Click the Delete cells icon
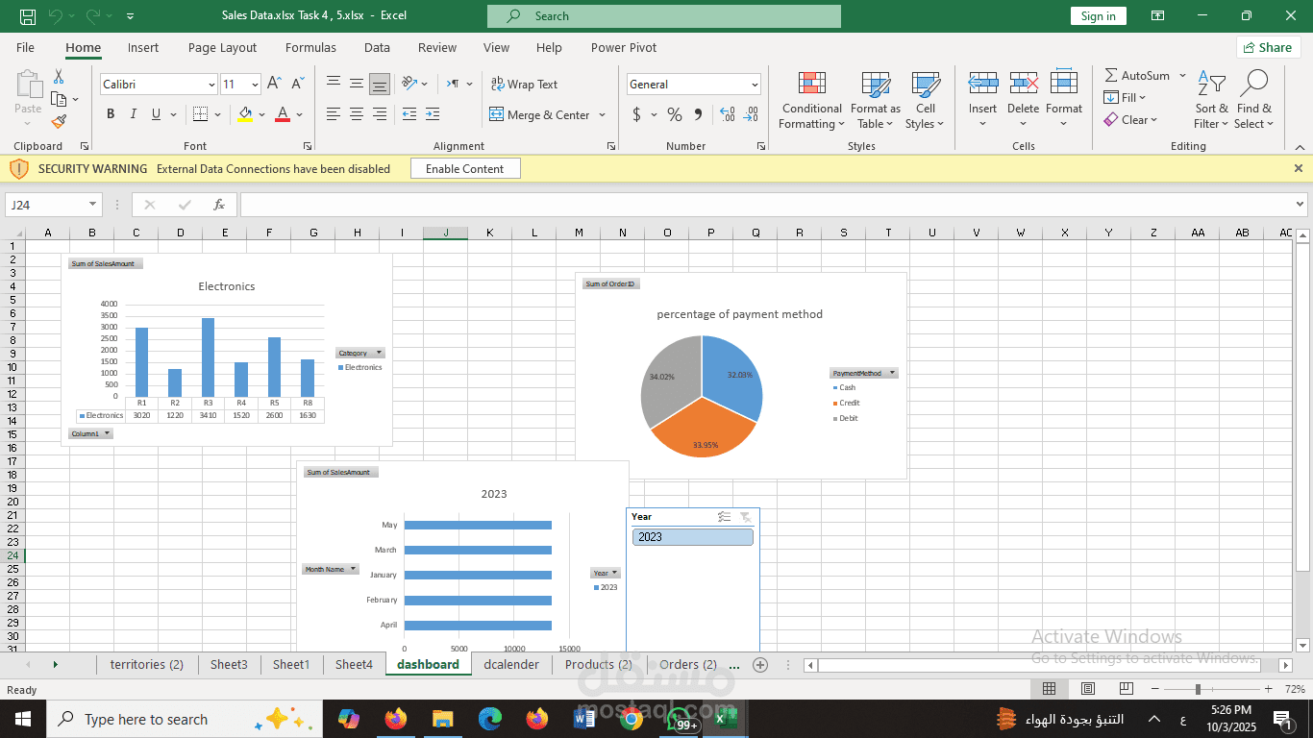Screen dimensions: 1313x738 coord(1024,84)
